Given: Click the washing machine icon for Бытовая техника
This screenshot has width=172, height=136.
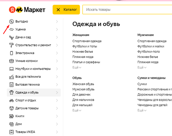Looking at the screenshot, I should (x=11, y=85).
